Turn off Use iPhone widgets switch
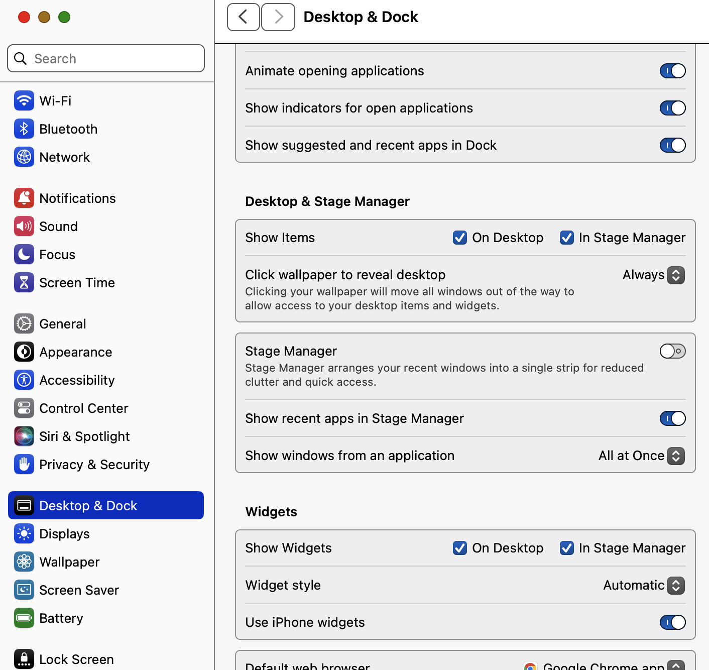 [673, 622]
